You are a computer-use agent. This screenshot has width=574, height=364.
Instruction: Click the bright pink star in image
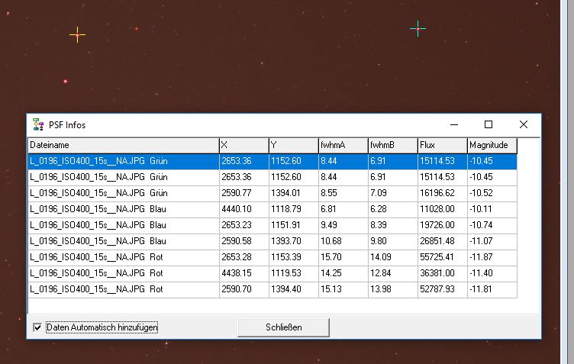66,81
